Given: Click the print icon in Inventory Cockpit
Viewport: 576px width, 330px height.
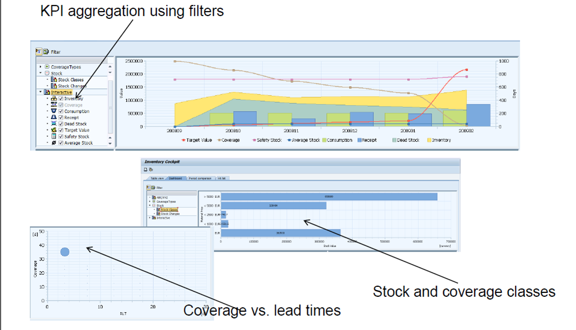Looking at the screenshot, I should 145,169.
